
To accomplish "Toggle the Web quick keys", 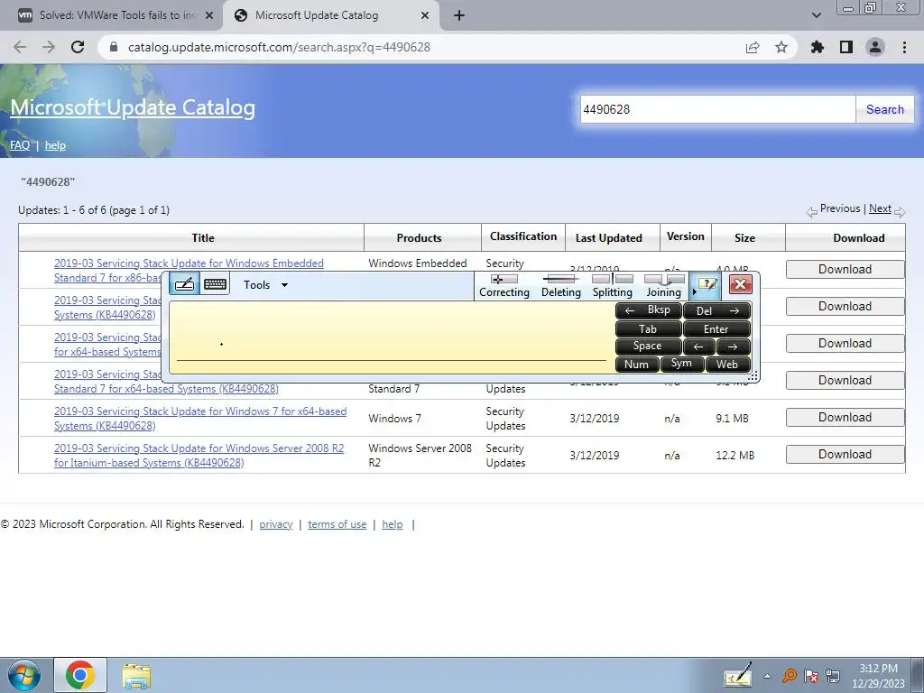I will (727, 365).
